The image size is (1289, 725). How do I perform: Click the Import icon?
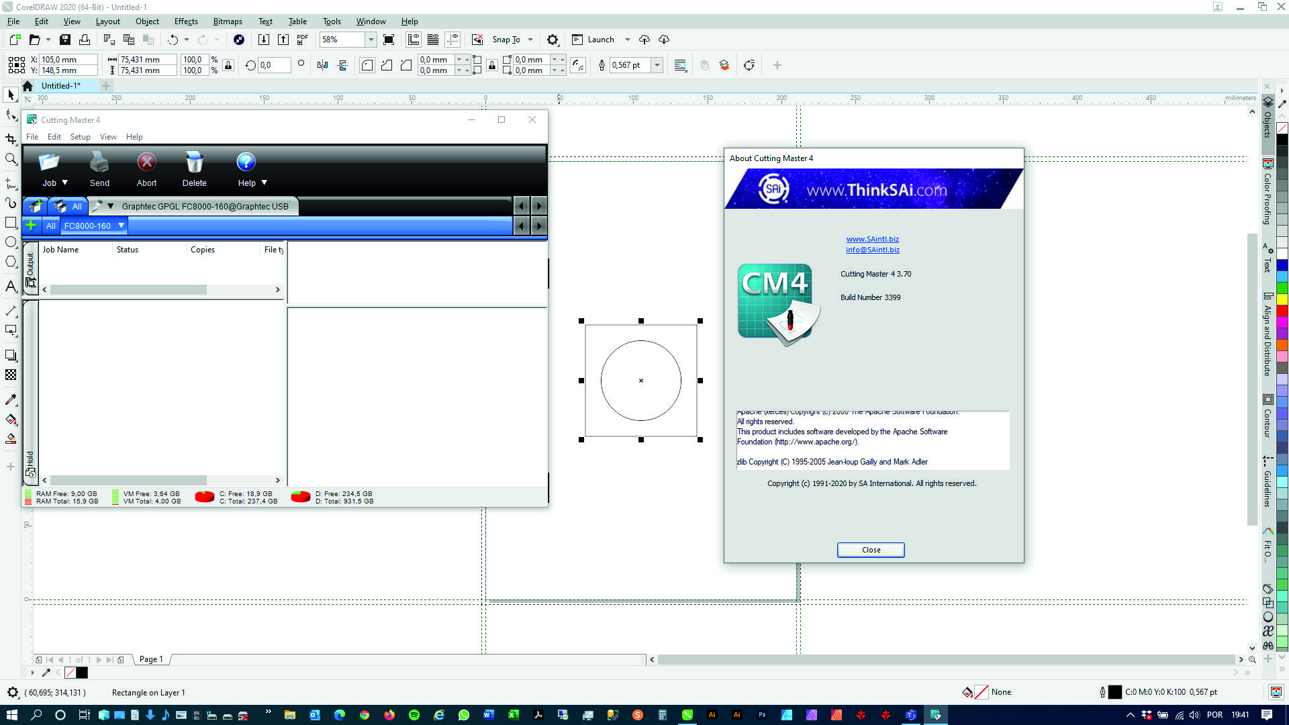point(264,40)
